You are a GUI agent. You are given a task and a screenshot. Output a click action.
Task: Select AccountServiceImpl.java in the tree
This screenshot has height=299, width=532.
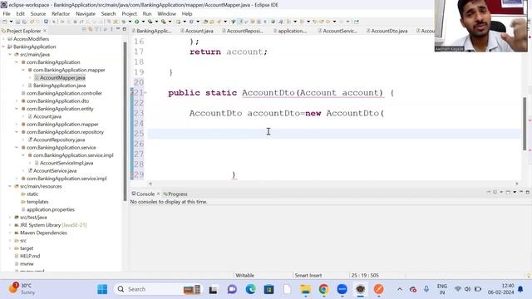(x=66, y=163)
